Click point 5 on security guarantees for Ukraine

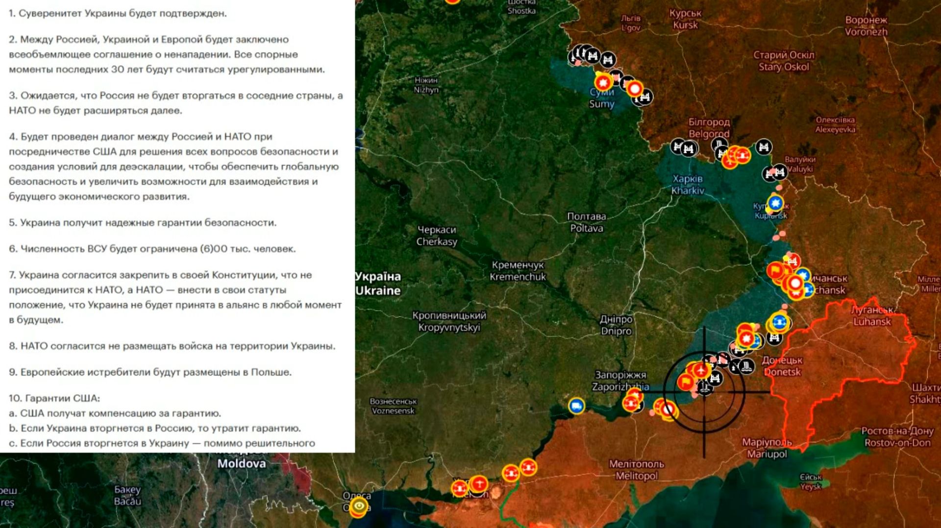click(143, 222)
